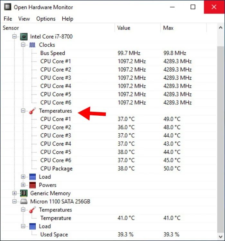Select CPU Core #4 temperature row

point(109,144)
